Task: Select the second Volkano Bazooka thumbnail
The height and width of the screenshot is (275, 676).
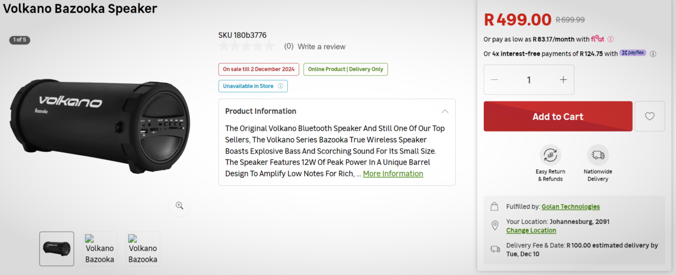Action: 100,249
